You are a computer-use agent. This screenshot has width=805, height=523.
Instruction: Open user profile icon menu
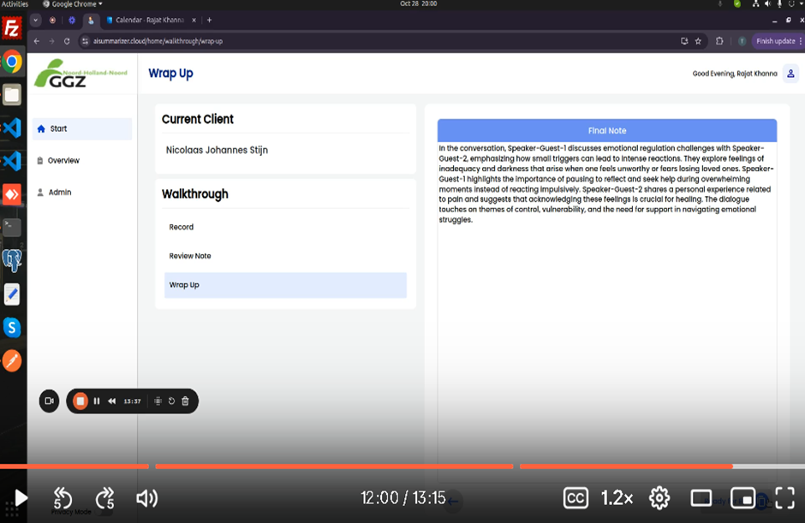(x=790, y=74)
